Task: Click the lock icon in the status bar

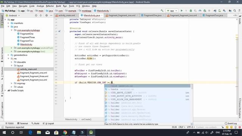Action: (222, 127)
